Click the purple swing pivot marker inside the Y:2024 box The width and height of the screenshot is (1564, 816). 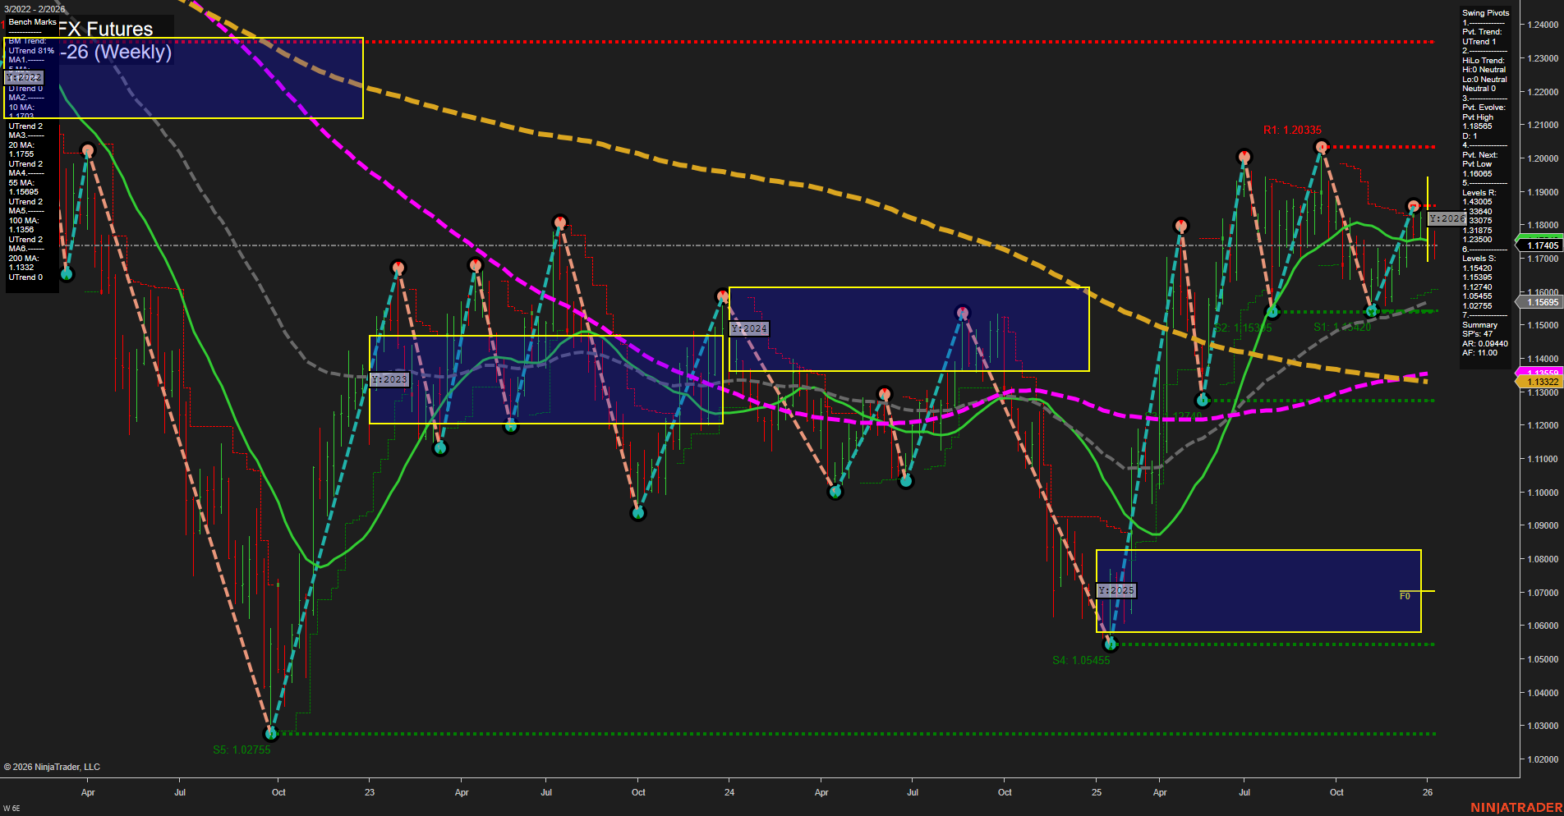962,312
